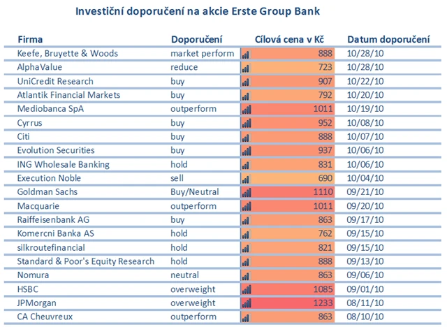Select the "Datum doporučení" column header
Screen dimensions: 447x327
pos(388,38)
